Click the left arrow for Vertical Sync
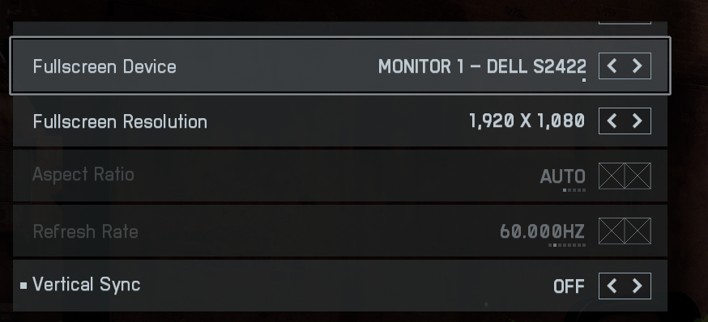This screenshot has height=322, width=708. pos(612,286)
